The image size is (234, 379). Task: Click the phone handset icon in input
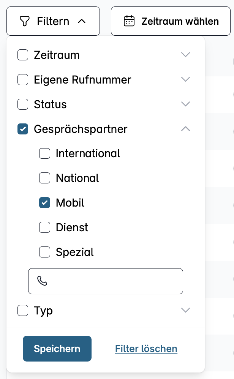pos(42,281)
